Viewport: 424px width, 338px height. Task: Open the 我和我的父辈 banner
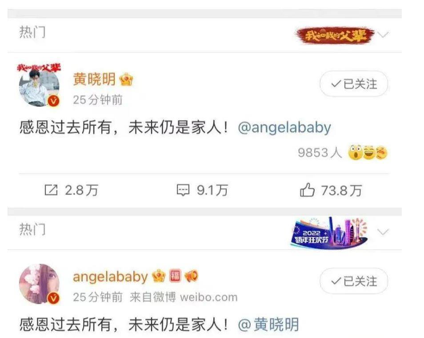point(335,35)
